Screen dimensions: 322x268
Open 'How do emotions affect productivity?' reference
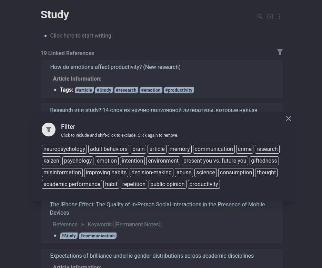[115, 67]
